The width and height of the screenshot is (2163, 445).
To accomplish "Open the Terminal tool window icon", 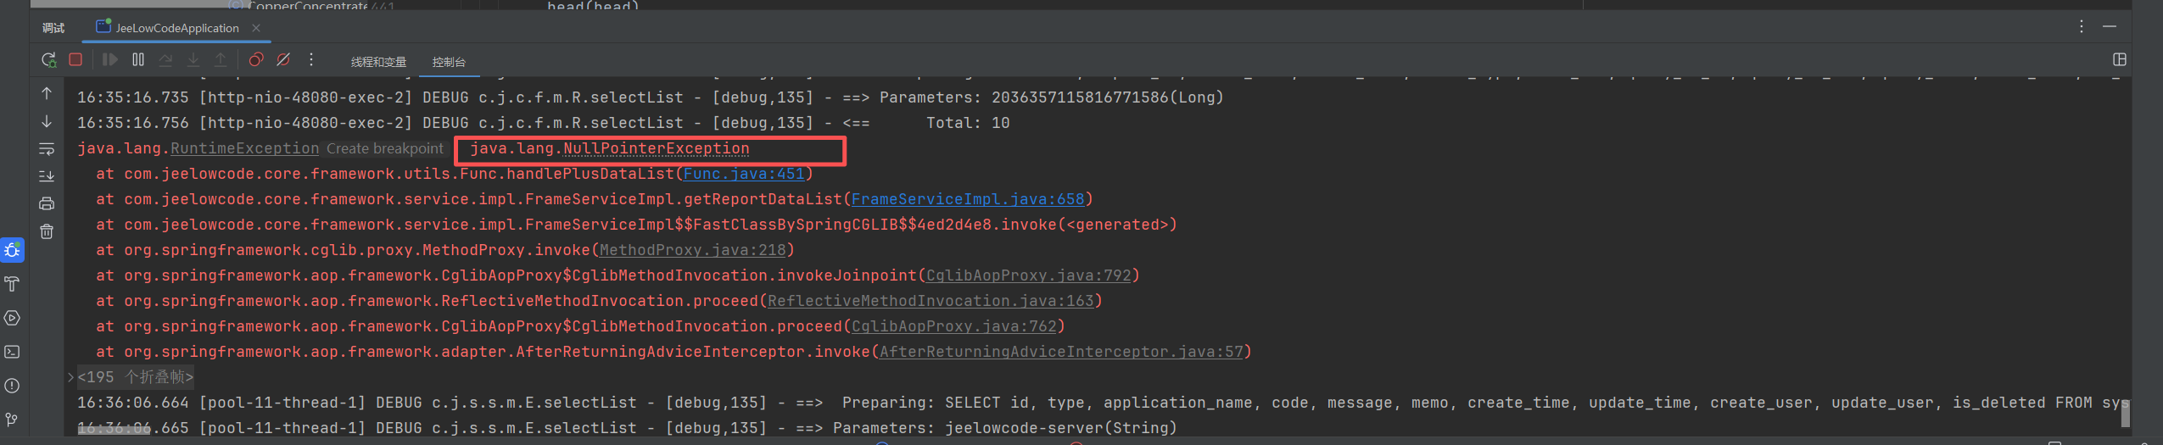I will 12,352.
